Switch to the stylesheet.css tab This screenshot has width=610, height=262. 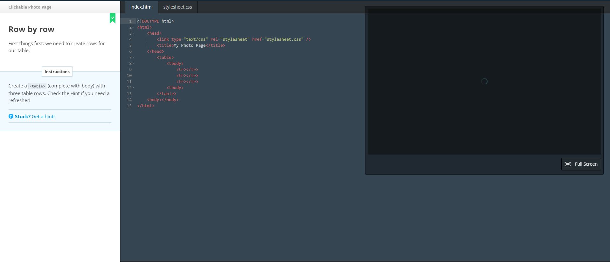177,7
